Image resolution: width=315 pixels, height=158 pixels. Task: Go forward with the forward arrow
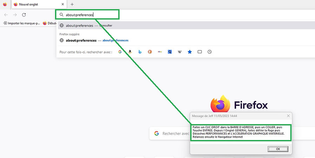point(15,15)
